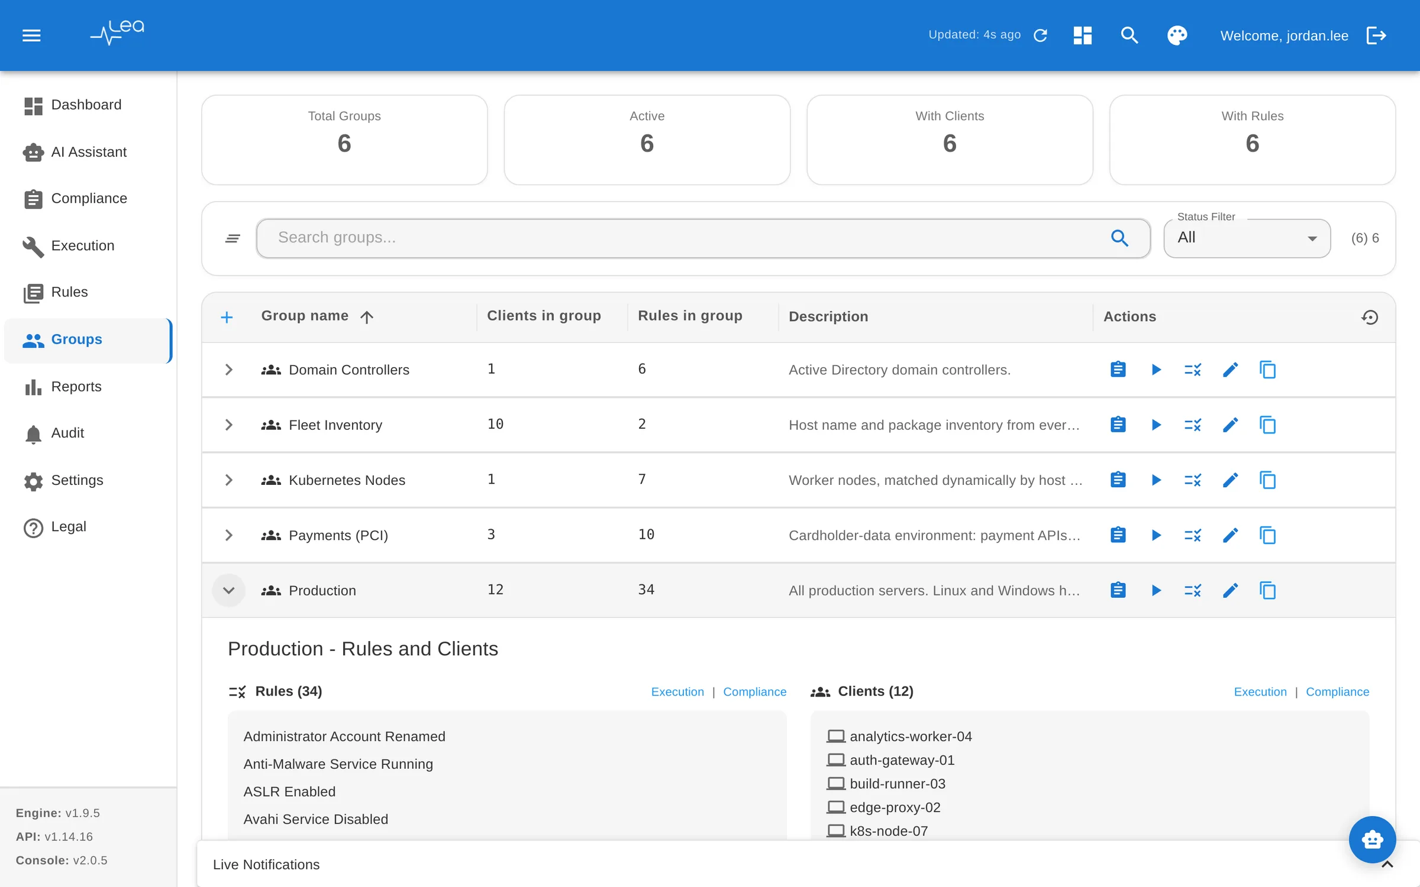The image size is (1420, 887).
Task: Open Settings from the sidebar
Action: [88, 480]
